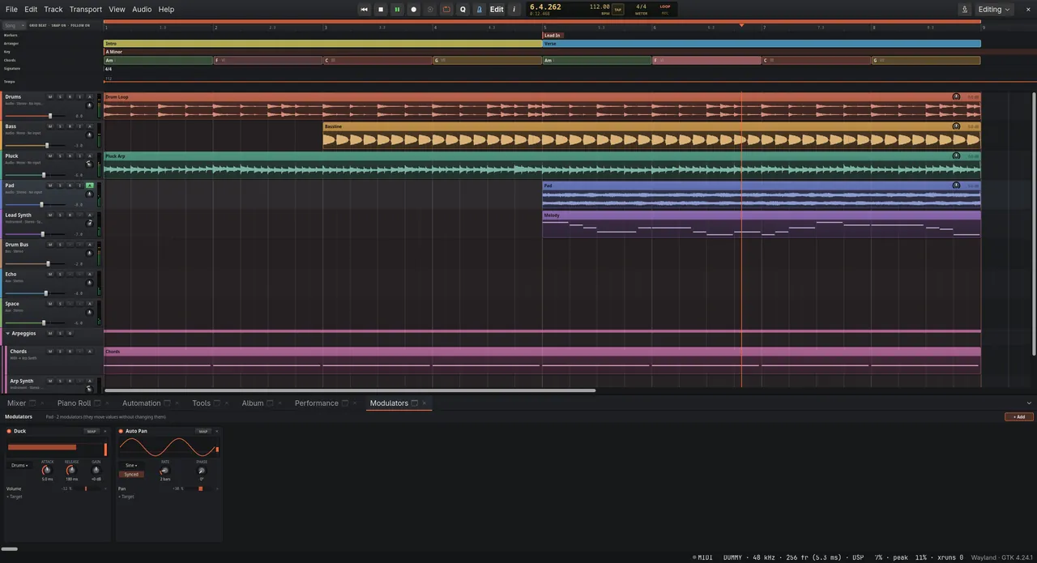Switch to the Piano Roll tab
Image resolution: width=1037 pixels, height=563 pixels.
74,403
